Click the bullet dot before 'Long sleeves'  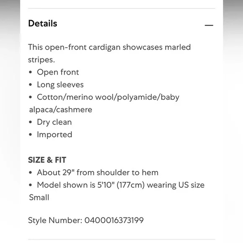[x=30, y=85]
